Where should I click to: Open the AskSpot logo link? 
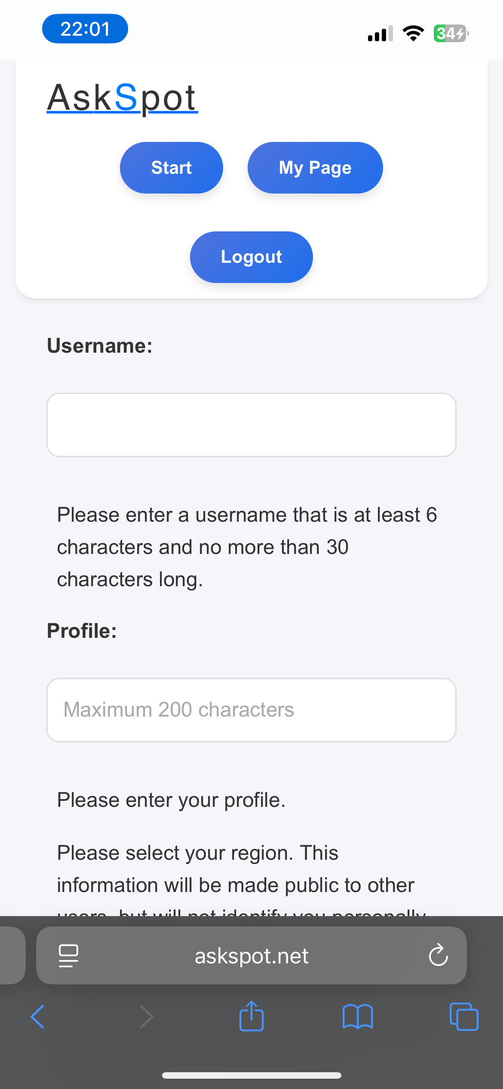(x=122, y=98)
